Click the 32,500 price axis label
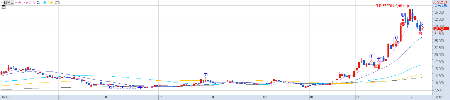 coord(439,19)
